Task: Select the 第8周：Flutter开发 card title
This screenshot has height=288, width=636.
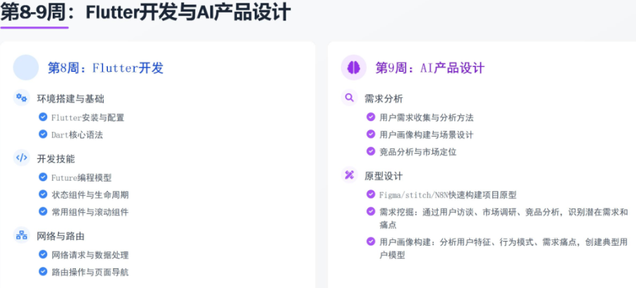Action: [x=105, y=68]
